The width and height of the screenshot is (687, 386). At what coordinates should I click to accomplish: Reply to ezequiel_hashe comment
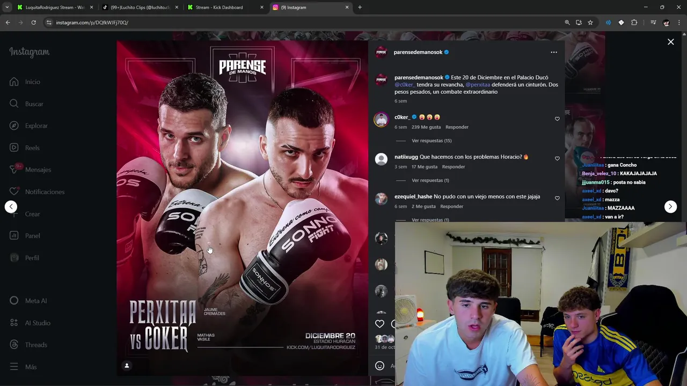(x=451, y=206)
